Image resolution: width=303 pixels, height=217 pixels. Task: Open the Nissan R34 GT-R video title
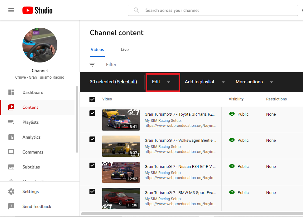(180, 167)
